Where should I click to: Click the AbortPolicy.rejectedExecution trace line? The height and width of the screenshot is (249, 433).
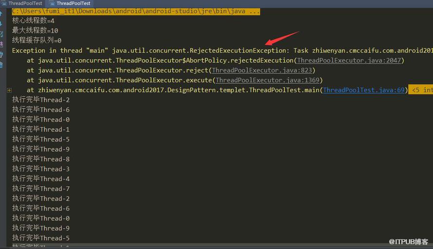[x=216, y=60]
